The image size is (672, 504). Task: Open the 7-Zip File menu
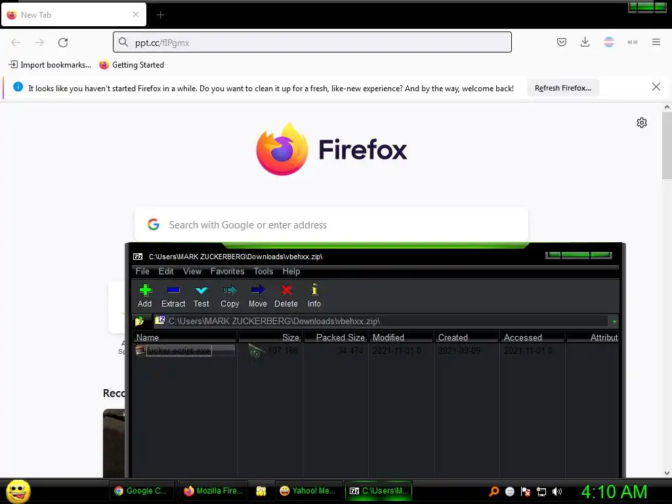click(142, 271)
